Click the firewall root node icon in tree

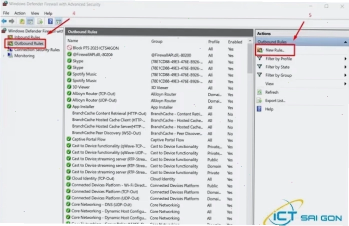[4, 30]
